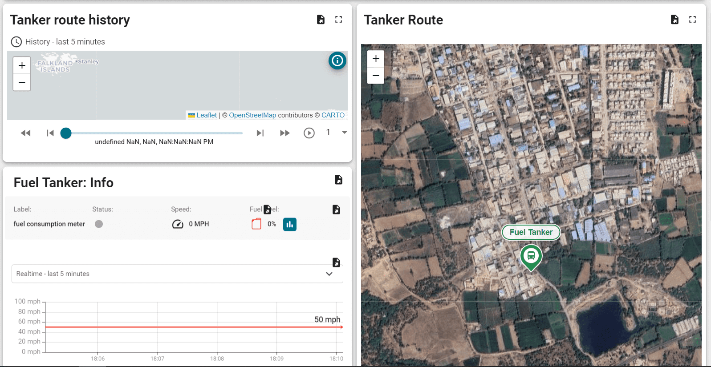Export speed chart data icon
This screenshot has width=711, height=367.
pos(336,262)
